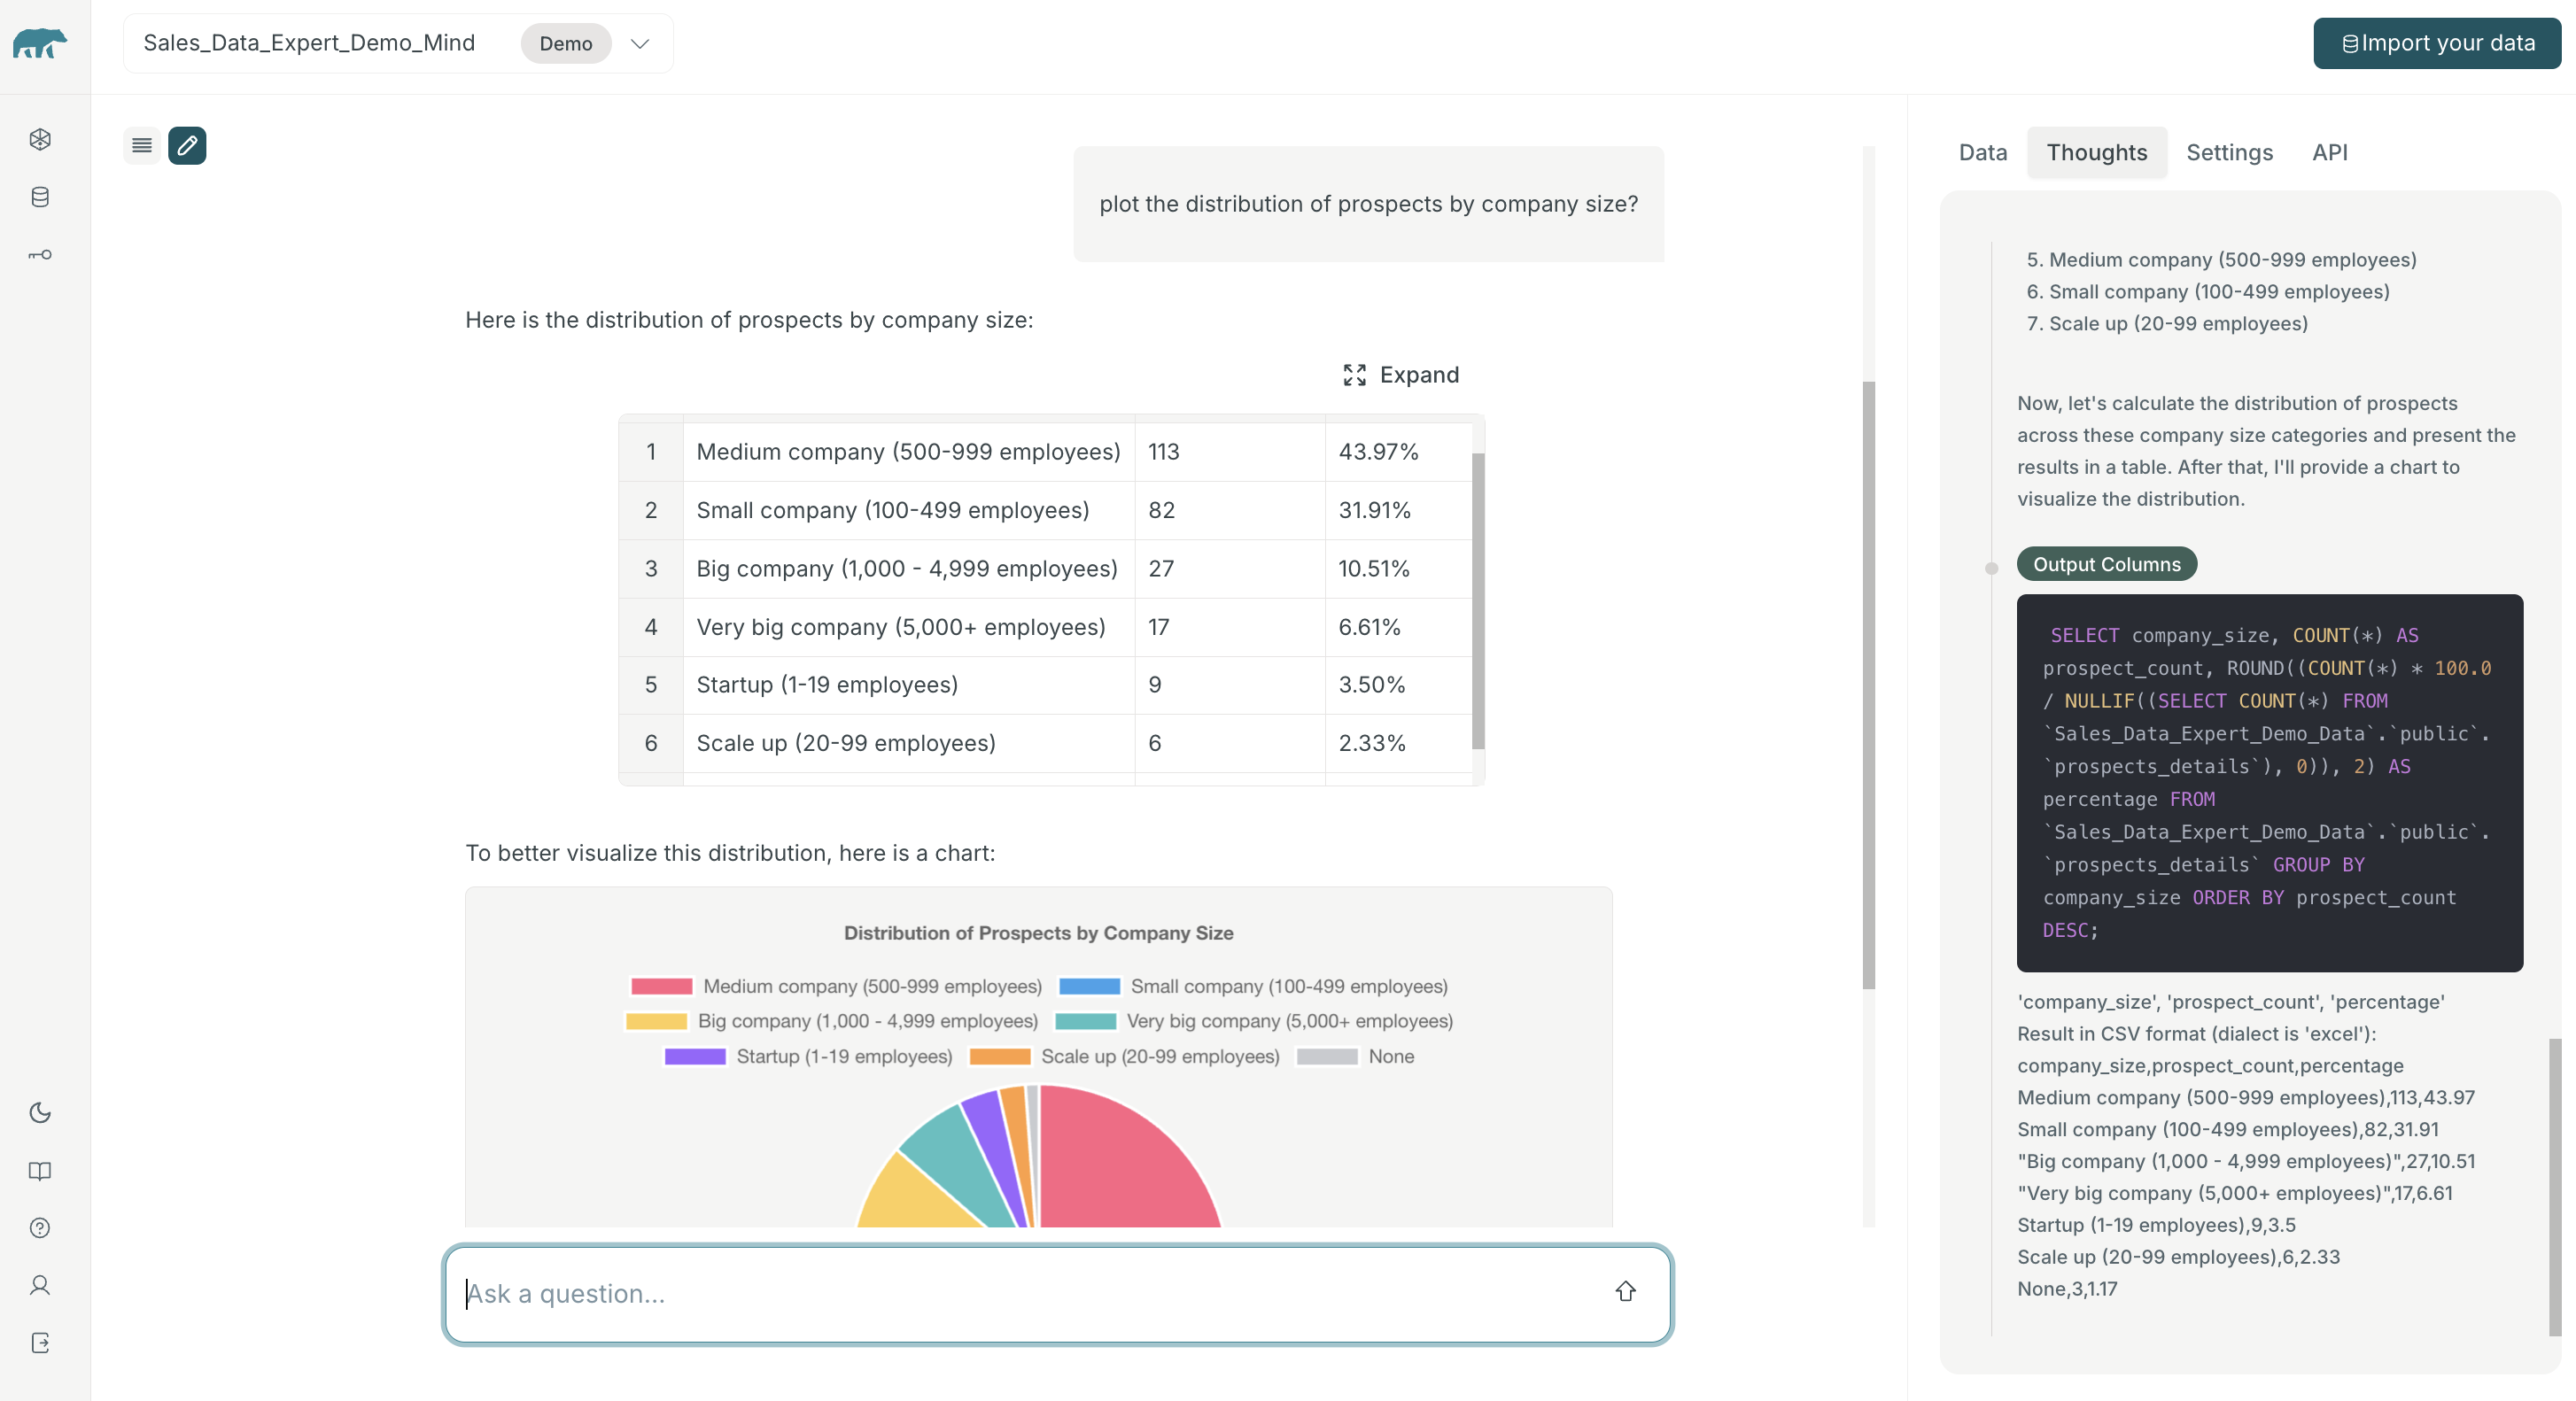Viewport: 2576px width, 1401px height.
Task: Switch to the Data tab
Action: click(1982, 152)
